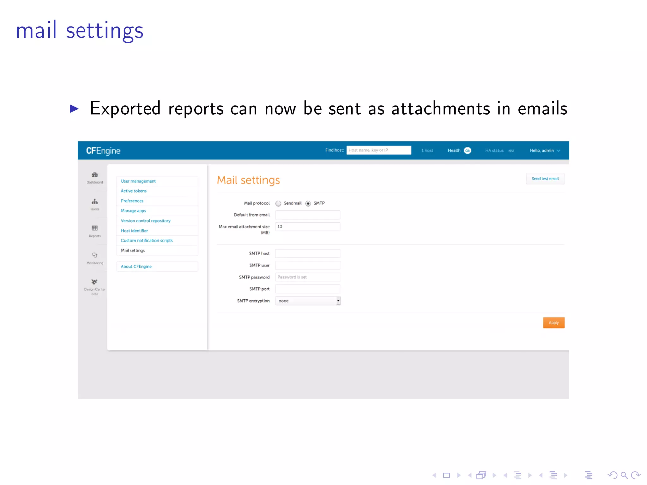Focus the SMTP host field
This screenshot has height=485, width=647.
[308, 254]
